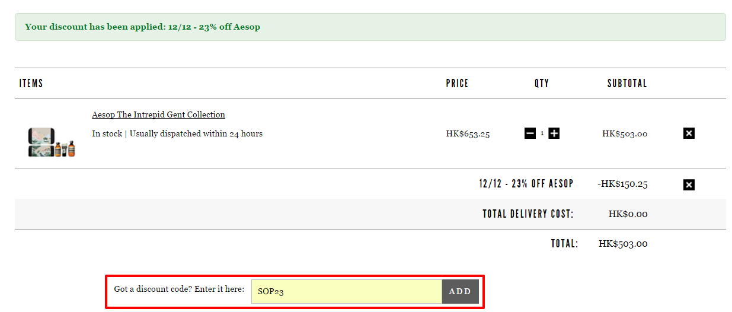
Task: Click the PRICE column header
Action: coord(457,84)
